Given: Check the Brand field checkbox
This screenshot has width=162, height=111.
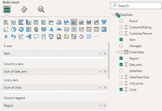Looking at the screenshot, I should point(121,21).
